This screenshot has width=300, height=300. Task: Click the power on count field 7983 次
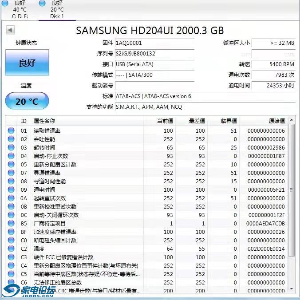click(x=274, y=75)
